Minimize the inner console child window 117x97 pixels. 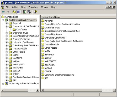click(107, 7)
